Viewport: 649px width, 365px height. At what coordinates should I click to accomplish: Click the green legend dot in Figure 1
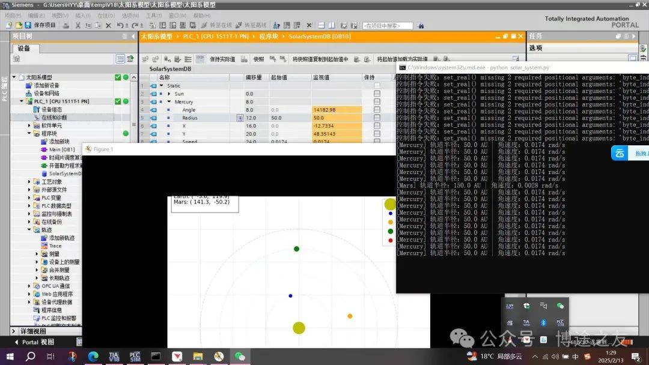pyautogui.click(x=390, y=231)
